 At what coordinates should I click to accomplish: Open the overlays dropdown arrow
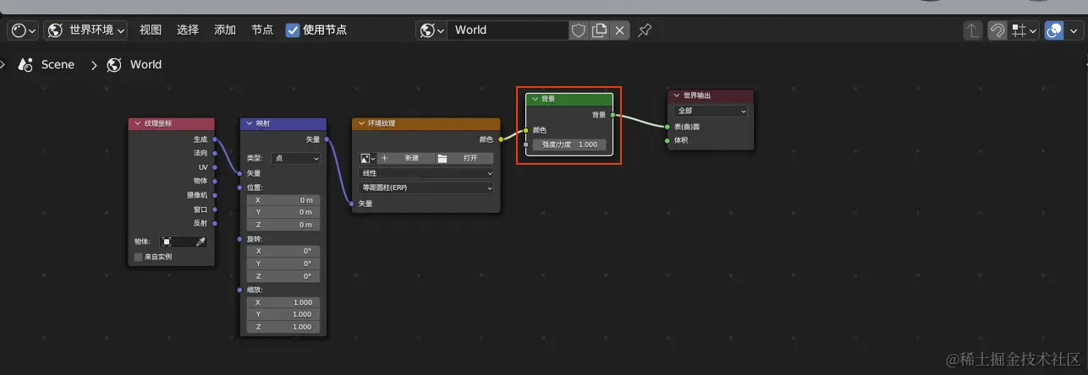coord(1074,30)
